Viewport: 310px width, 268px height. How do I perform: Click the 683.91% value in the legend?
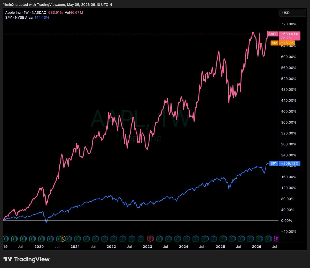click(55, 12)
